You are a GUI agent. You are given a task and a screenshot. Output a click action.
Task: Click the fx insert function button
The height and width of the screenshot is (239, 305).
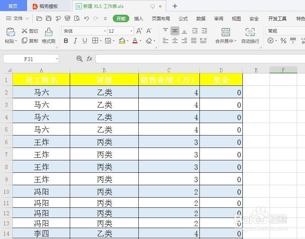(89, 59)
